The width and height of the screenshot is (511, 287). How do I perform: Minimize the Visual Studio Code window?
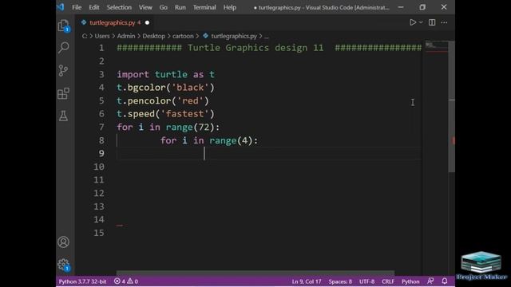(x=401, y=7)
